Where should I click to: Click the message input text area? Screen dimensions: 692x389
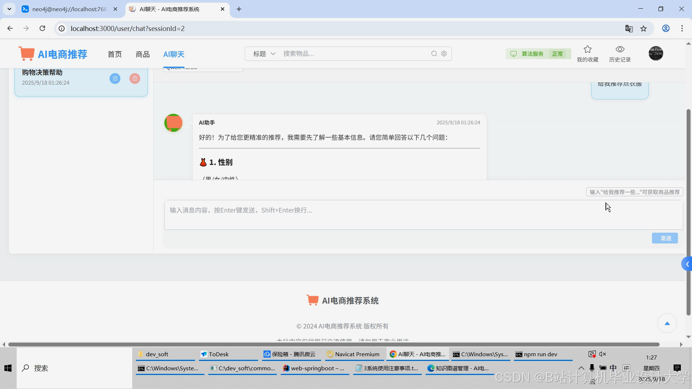coord(423,215)
